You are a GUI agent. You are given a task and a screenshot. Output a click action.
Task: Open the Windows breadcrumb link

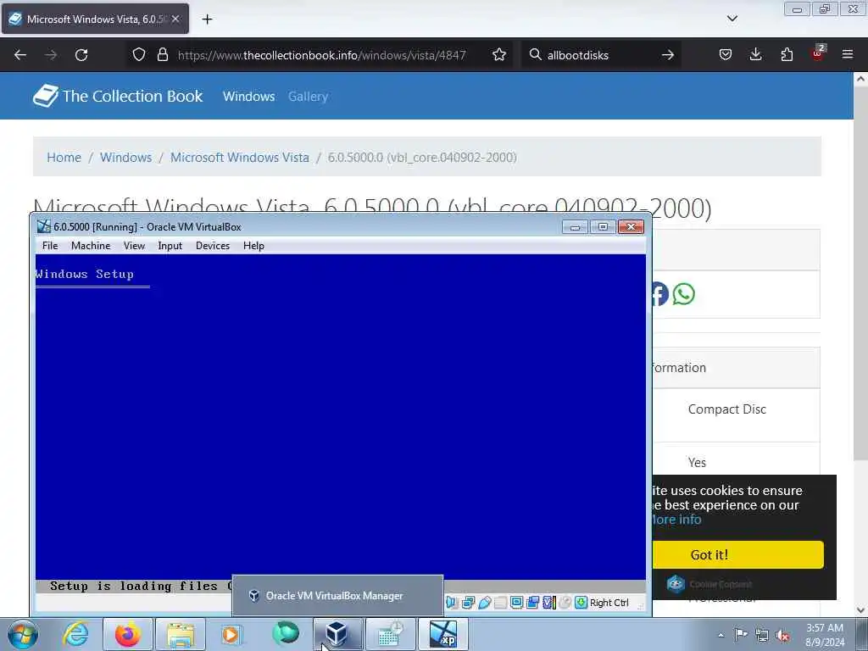125,157
